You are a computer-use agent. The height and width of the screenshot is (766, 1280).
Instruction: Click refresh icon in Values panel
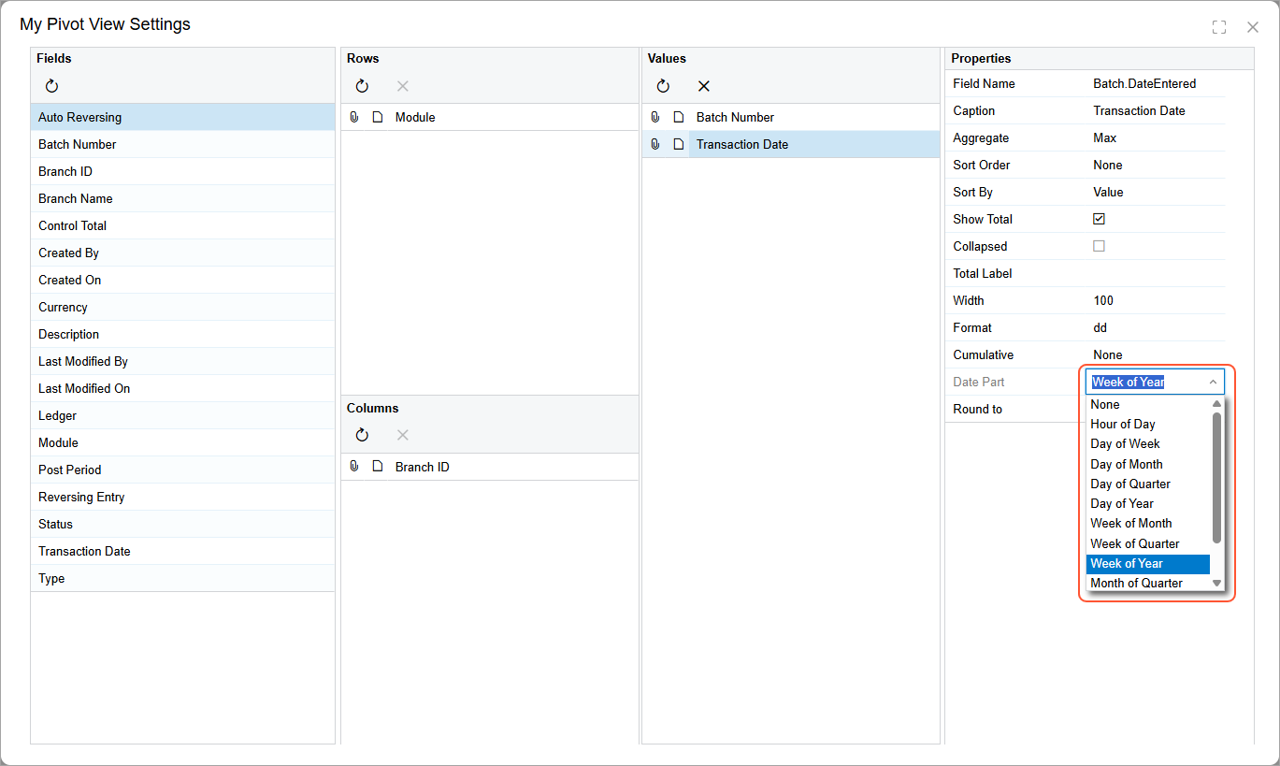[x=663, y=86]
